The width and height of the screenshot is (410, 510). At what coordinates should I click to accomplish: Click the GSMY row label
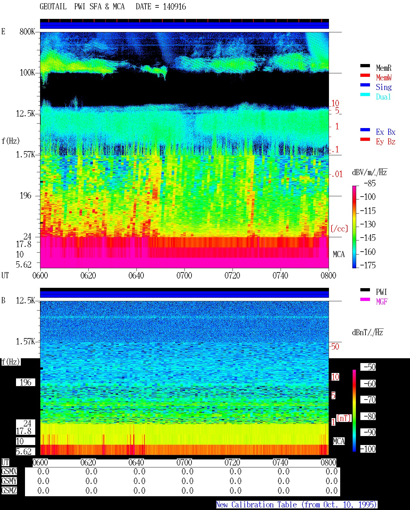(x=9, y=481)
